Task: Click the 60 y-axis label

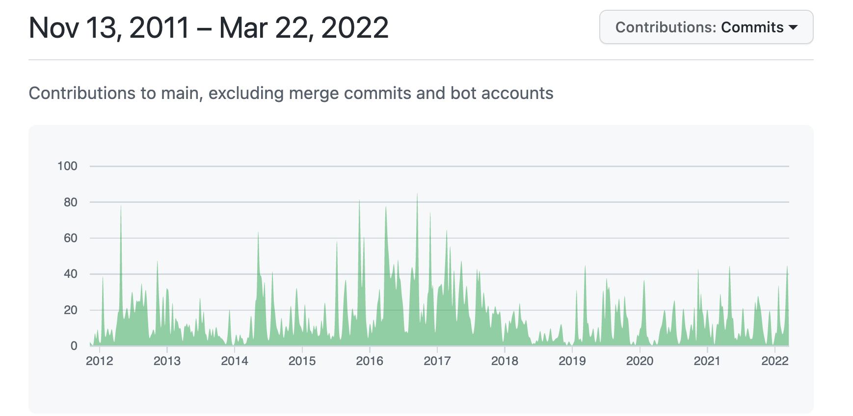Action: pyautogui.click(x=71, y=238)
